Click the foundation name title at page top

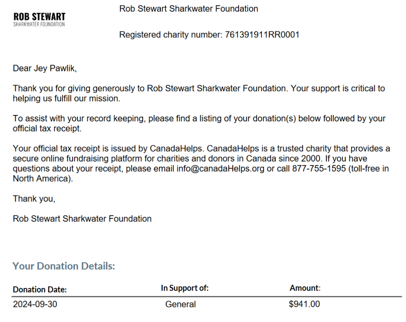(189, 9)
